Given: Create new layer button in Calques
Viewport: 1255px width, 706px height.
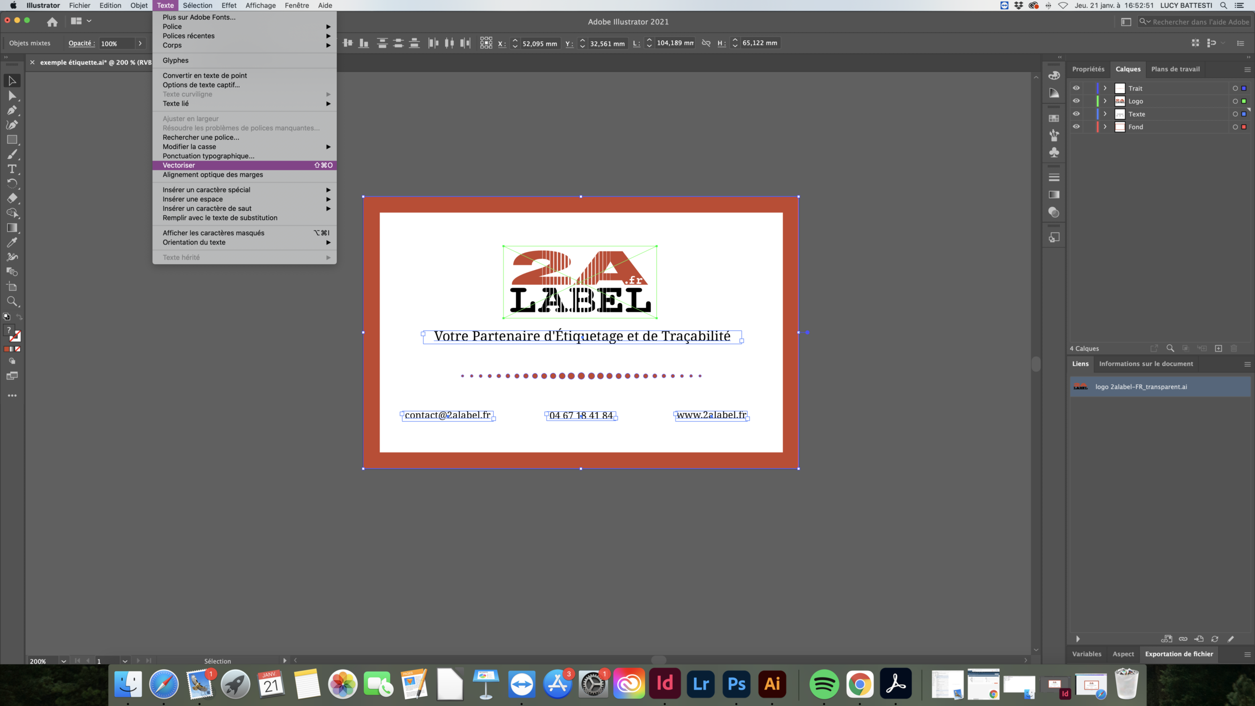Looking at the screenshot, I should tap(1218, 349).
